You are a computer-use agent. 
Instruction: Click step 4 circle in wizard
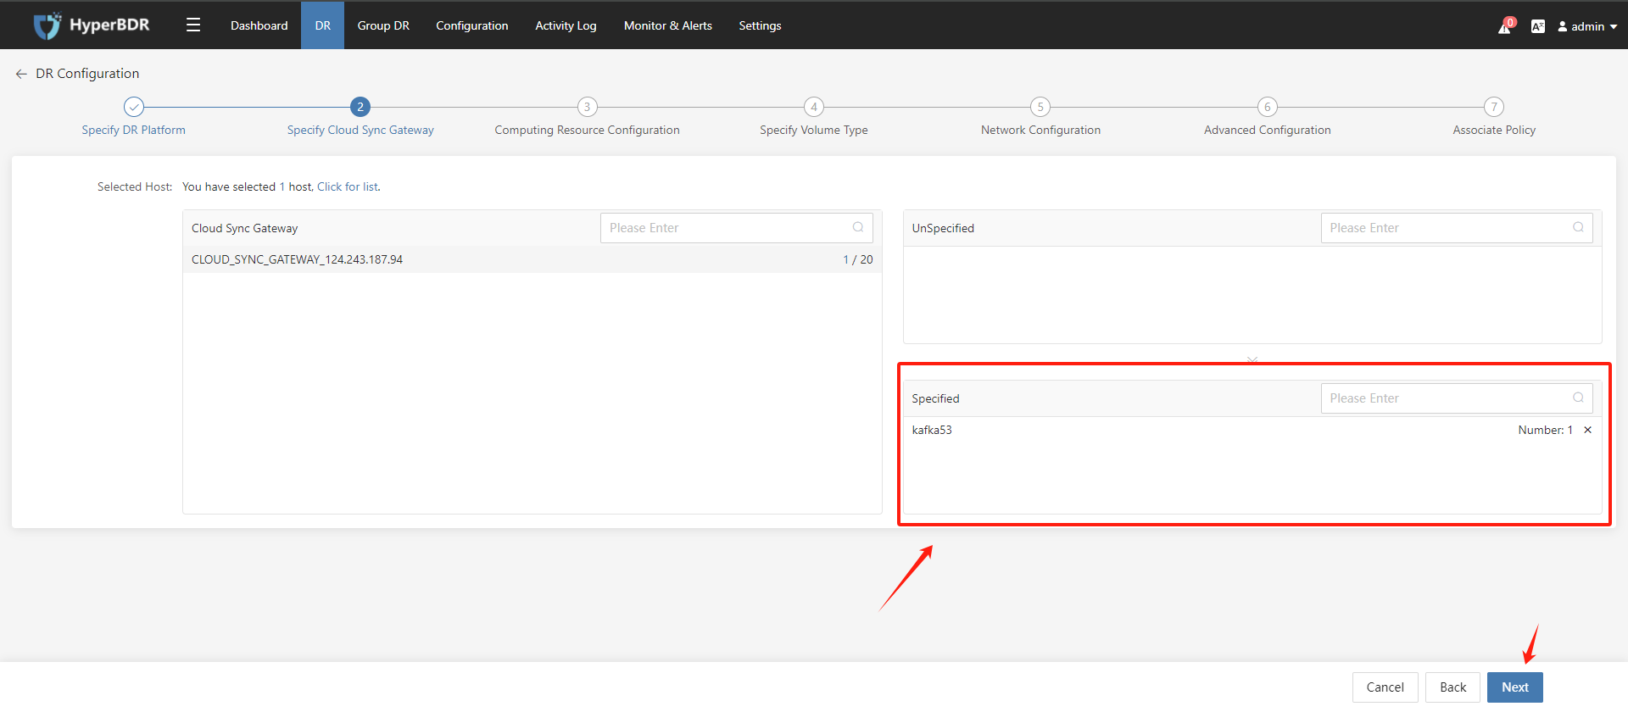[814, 107]
